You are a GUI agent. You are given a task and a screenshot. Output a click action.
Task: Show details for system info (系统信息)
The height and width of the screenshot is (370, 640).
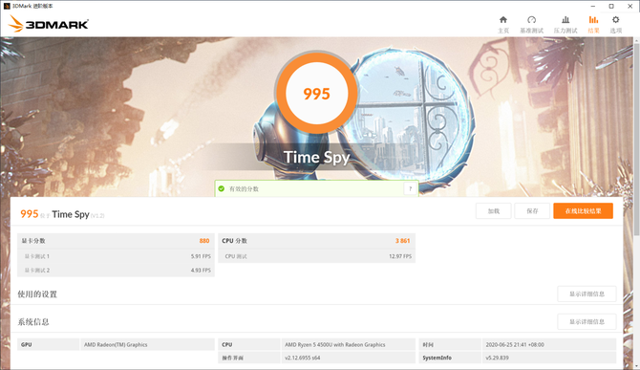point(587,322)
